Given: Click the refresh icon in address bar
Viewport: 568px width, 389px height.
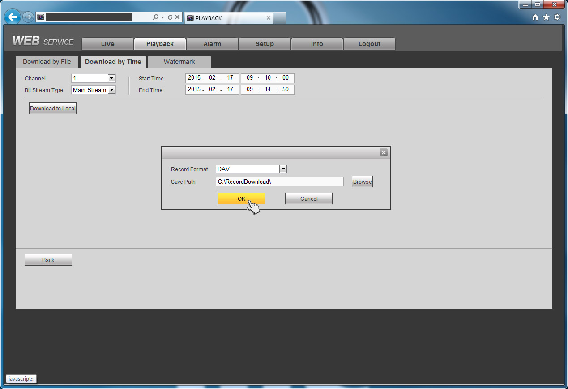Looking at the screenshot, I should [170, 17].
